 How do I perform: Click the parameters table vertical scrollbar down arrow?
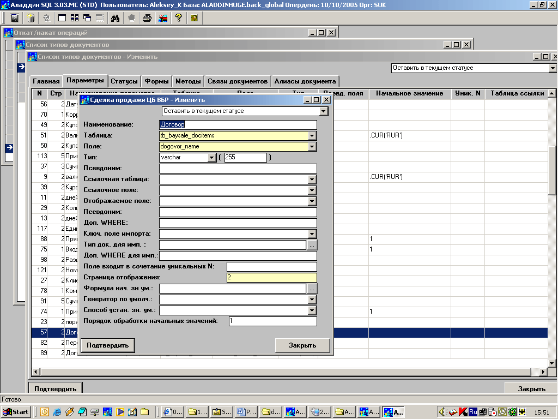[552, 363]
